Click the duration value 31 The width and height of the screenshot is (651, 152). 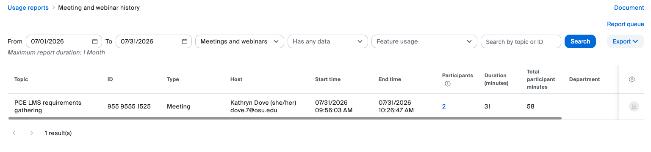click(x=488, y=106)
